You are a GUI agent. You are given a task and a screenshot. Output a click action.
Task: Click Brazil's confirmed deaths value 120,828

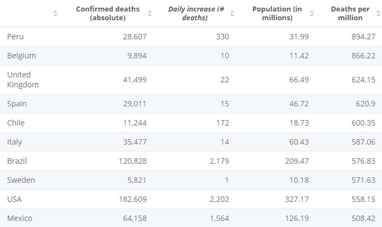pyautogui.click(x=133, y=161)
